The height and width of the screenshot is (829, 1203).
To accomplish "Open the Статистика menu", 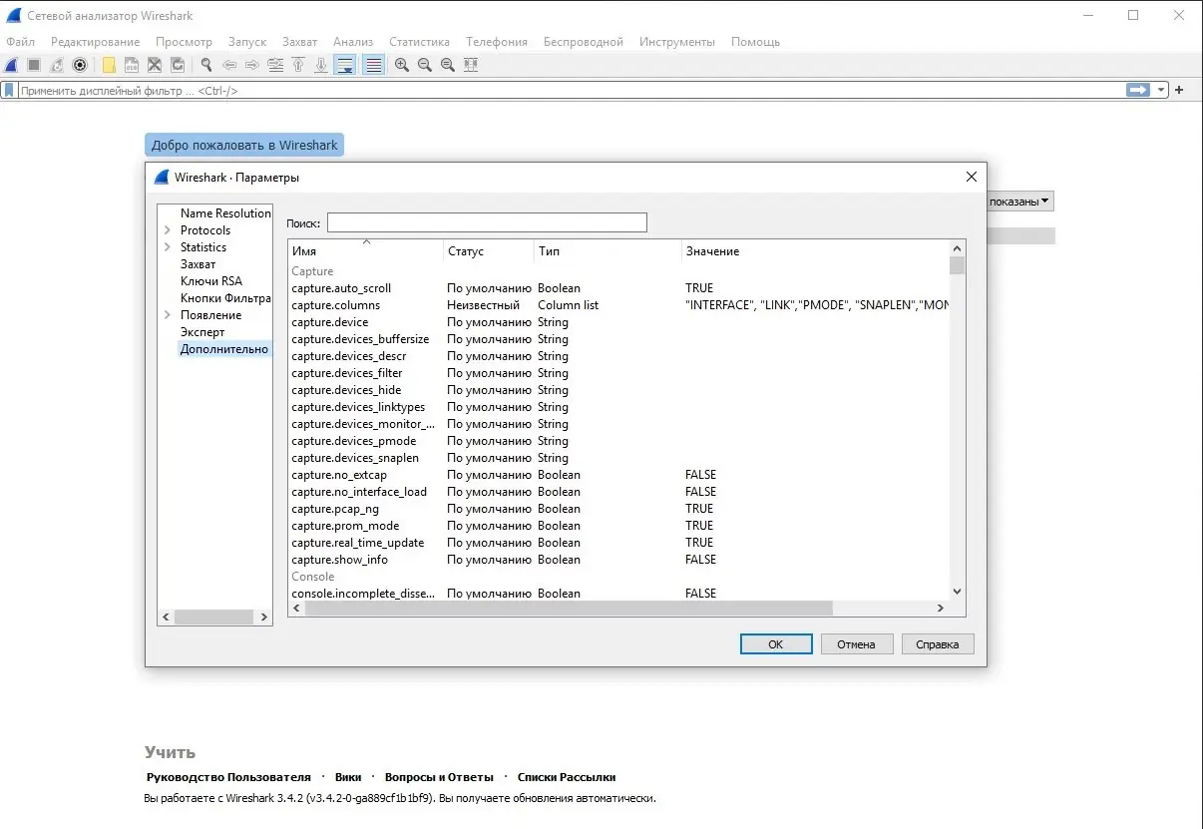I will (x=419, y=42).
